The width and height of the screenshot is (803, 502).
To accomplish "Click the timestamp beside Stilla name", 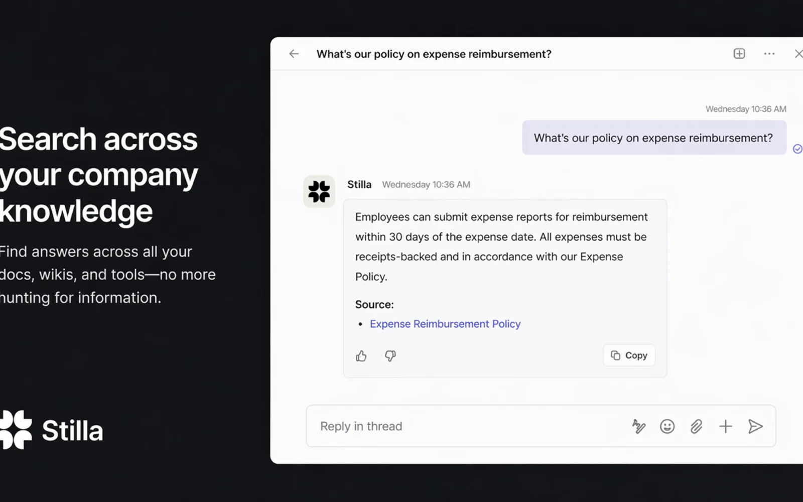I will [x=426, y=184].
